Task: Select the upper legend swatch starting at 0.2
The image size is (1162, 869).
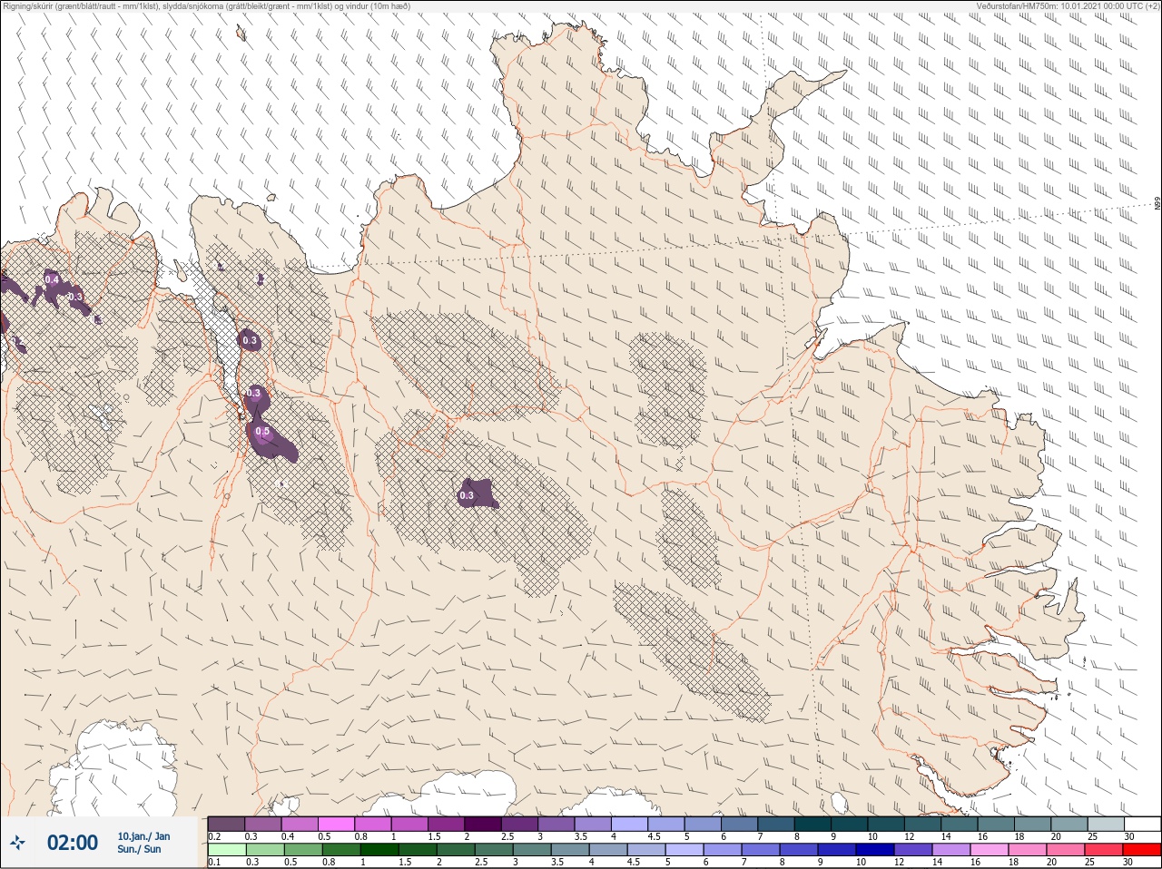Action: coord(226,824)
